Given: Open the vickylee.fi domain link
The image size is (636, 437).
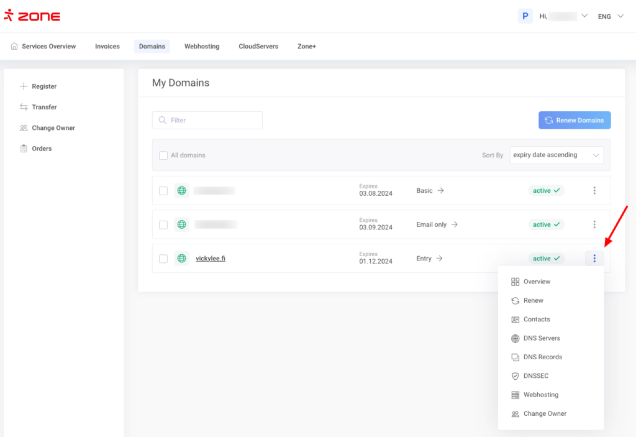Looking at the screenshot, I should (210, 259).
